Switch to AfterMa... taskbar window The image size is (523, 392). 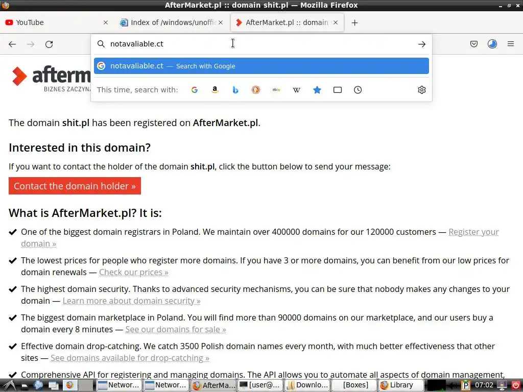coord(213,385)
